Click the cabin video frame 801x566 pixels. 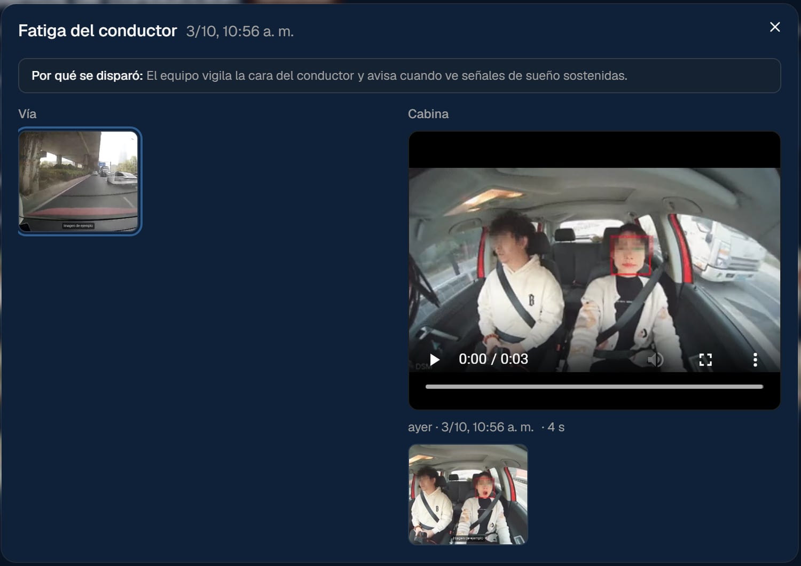(594, 270)
